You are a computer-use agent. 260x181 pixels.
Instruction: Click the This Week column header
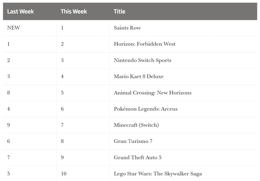coord(74,11)
